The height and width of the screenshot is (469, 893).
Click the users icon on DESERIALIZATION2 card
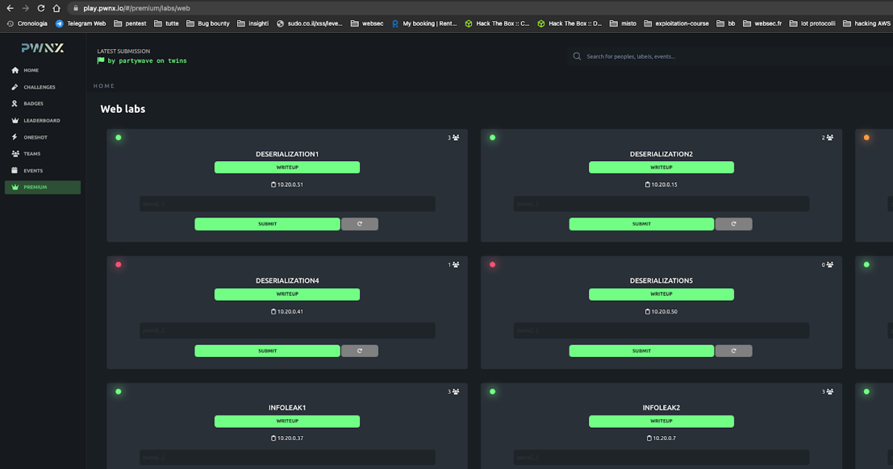(830, 138)
